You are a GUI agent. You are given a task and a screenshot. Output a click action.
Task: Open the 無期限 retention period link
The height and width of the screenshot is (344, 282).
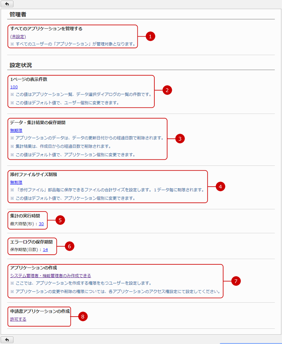pyautogui.click(x=16, y=131)
